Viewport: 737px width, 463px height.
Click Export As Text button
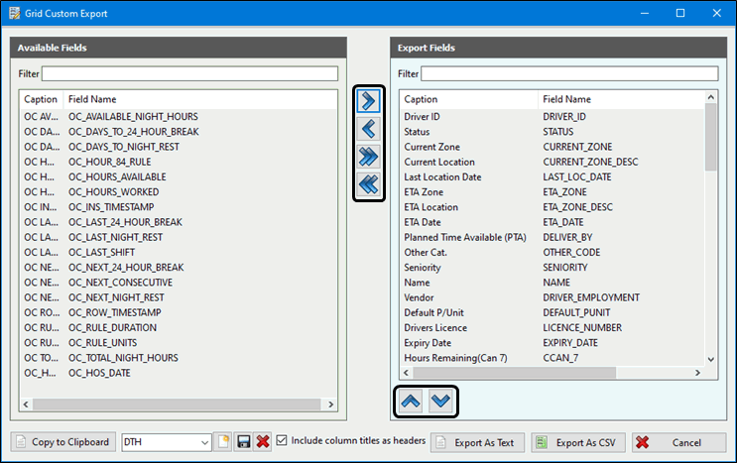point(477,442)
